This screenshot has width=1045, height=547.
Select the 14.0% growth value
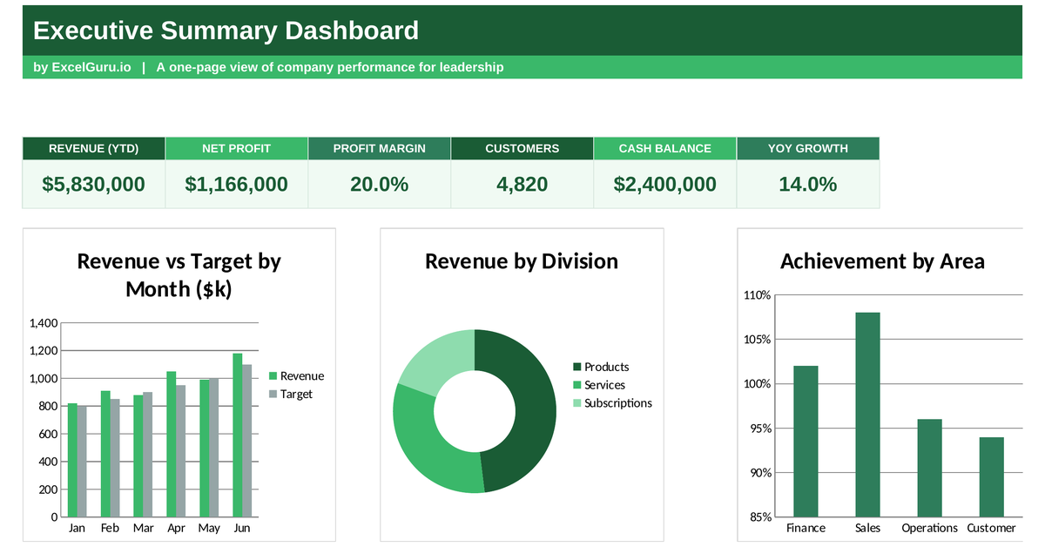(807, 184)
